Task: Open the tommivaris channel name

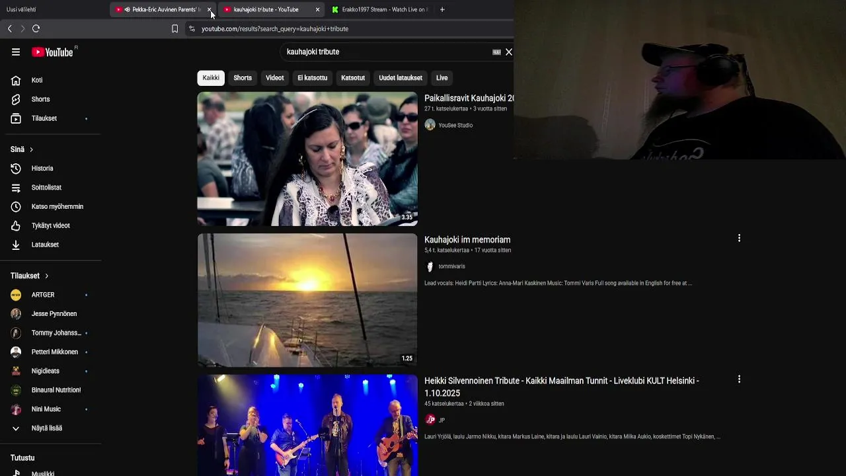Action: [451, 266]
